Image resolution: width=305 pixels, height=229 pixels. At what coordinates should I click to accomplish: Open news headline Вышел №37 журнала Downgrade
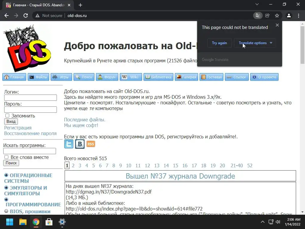point(180,176)
